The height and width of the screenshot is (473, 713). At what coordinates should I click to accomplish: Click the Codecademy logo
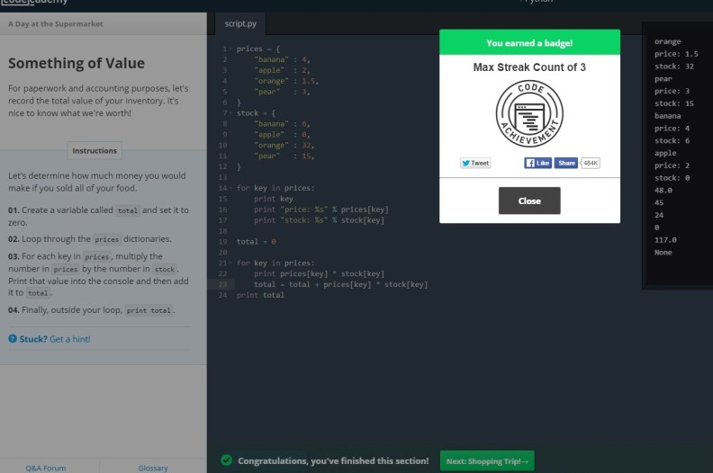pyautogui.click(x=34, y=2)
